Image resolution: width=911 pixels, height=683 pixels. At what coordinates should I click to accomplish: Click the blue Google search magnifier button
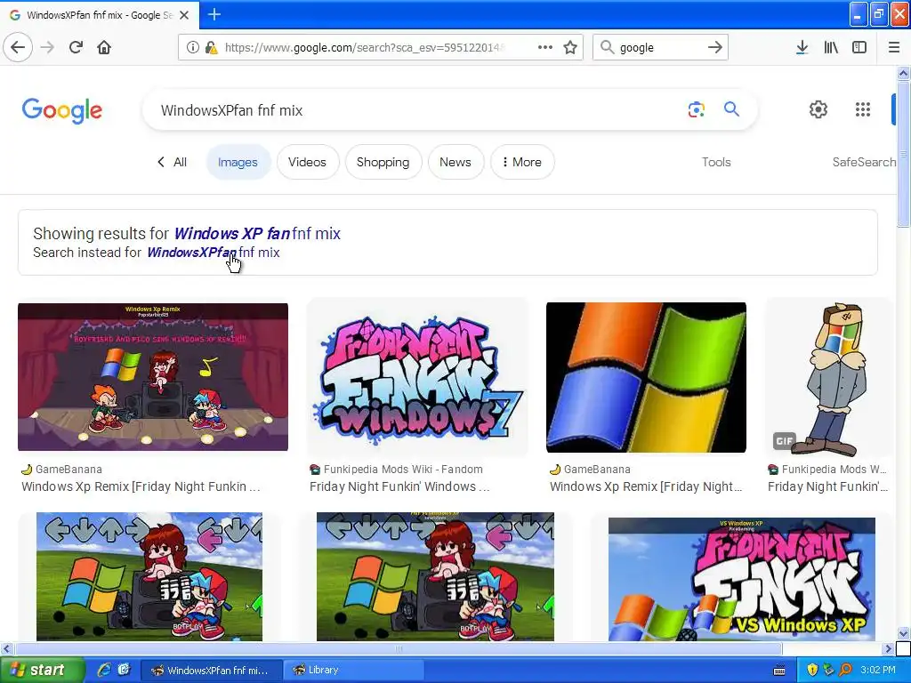[x=731, y=108]
